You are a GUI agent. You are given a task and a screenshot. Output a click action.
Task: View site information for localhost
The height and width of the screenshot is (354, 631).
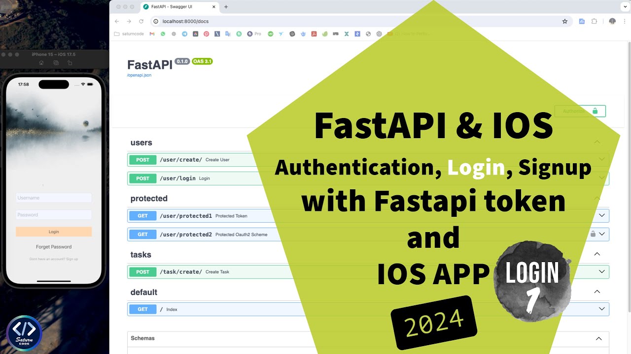[156, 21]
